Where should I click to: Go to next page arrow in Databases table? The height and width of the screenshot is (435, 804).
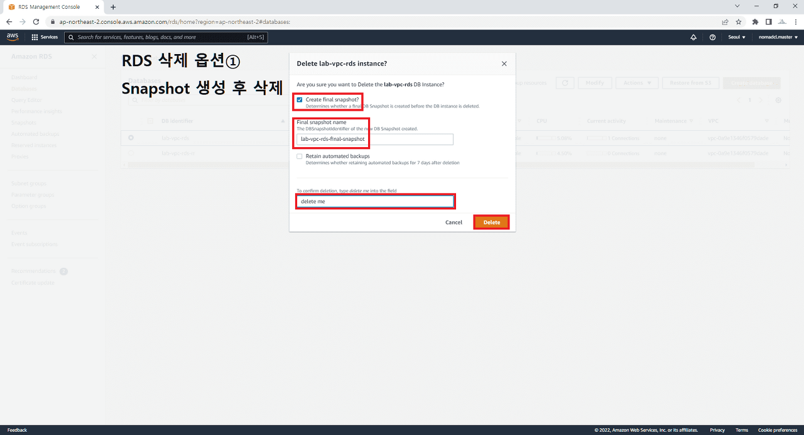pos(761,101)
